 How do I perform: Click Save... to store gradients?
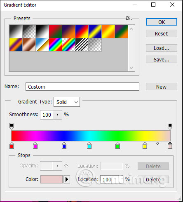(162, 59)
